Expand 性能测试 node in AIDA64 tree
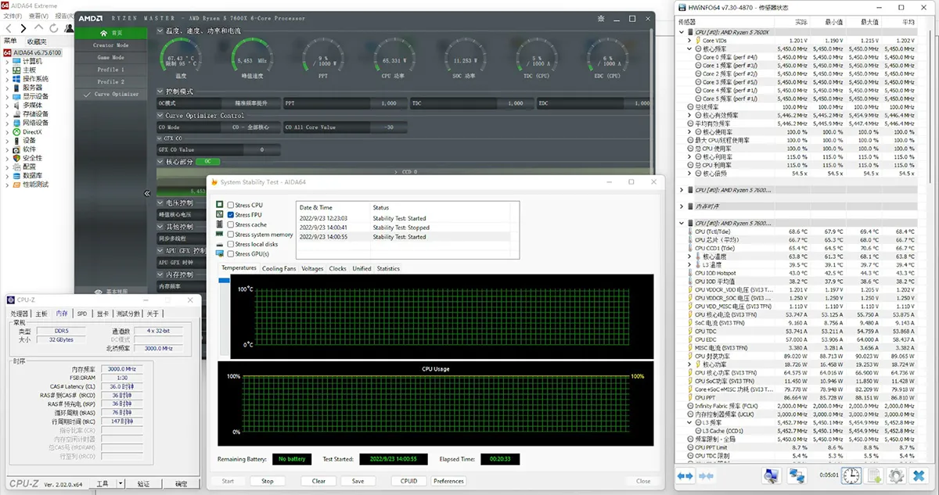This screenshot has width=939, height=495. pyautogui.click(x=9, y=184)
